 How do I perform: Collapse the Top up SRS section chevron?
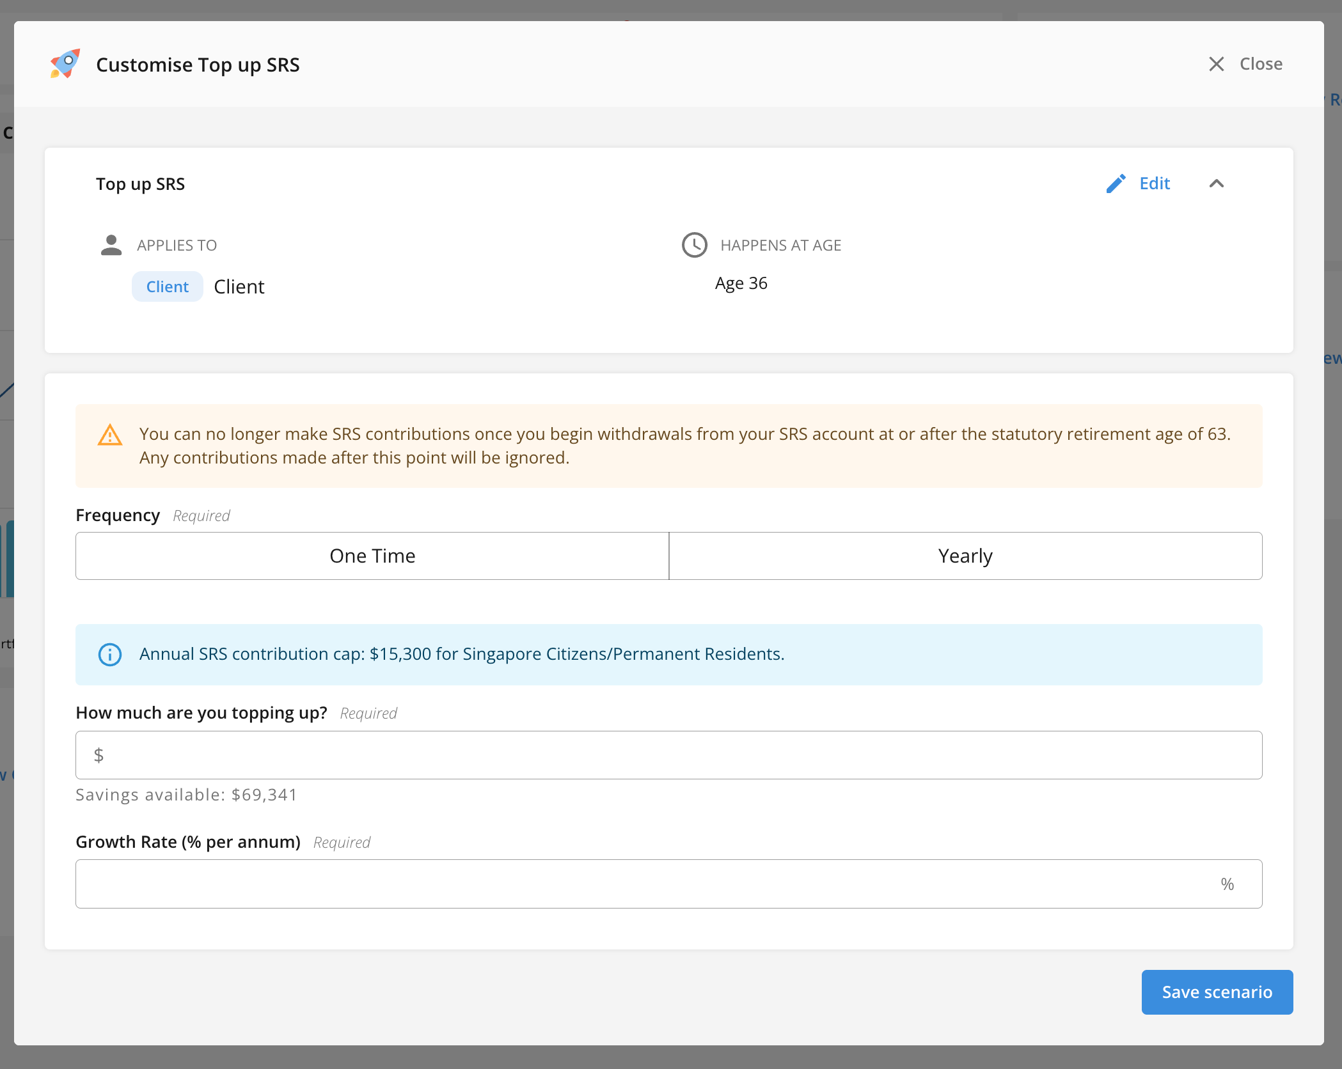(1216, 183)
